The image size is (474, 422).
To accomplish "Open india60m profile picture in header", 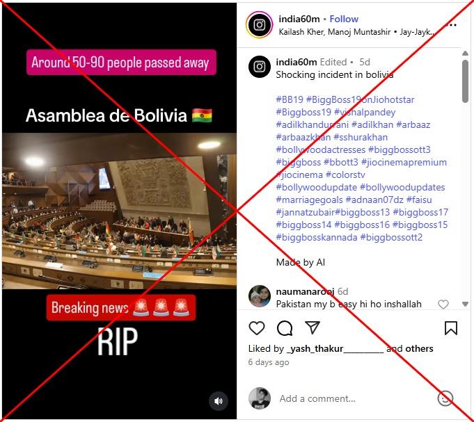I will (260, 25).
